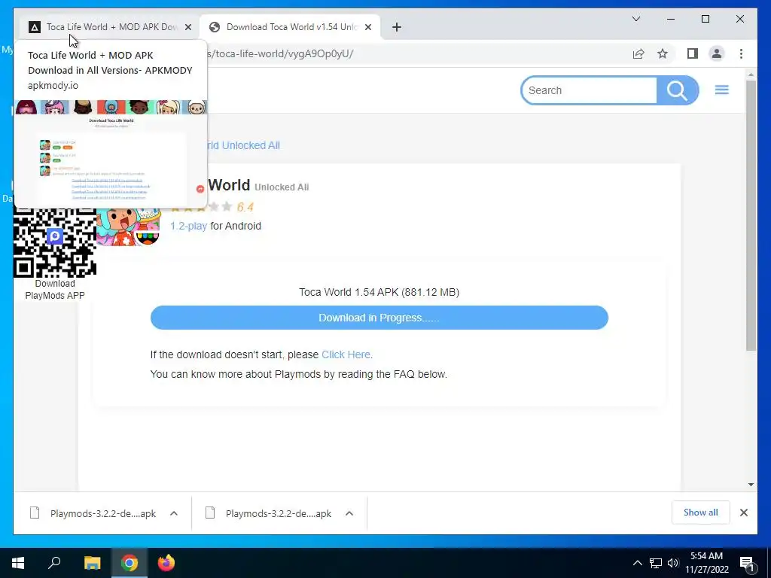
Task: Maximize the Chrome window
Action: point(705,19)
